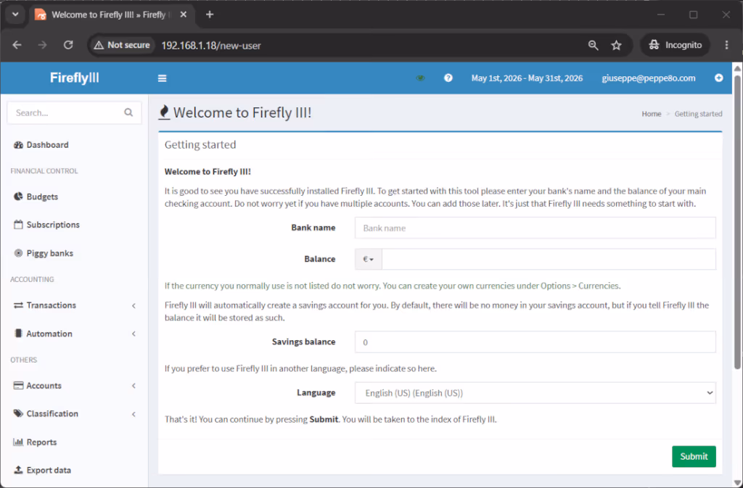
Task: Click the Dashboard gauge icon
Action: click(x=18, y=145)
